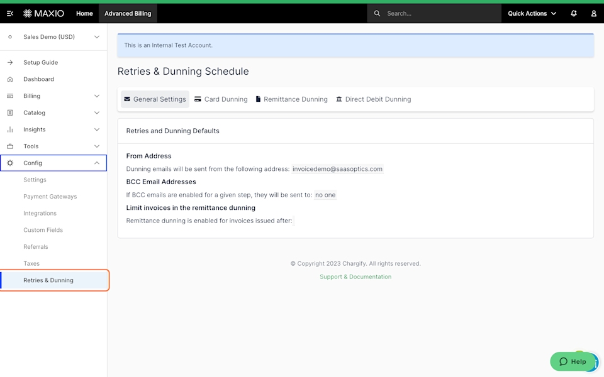Image resolution: width=604 pixels, height=377 pixels.
Task: Switch to the Remittance Dunning tab
Action: pyautogui.click(x=291, y=99)
